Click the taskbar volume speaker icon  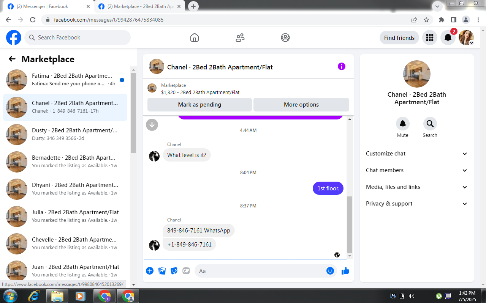coord(412,296)
